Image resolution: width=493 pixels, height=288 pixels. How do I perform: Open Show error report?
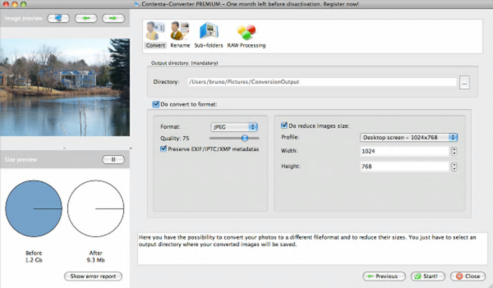93,276
